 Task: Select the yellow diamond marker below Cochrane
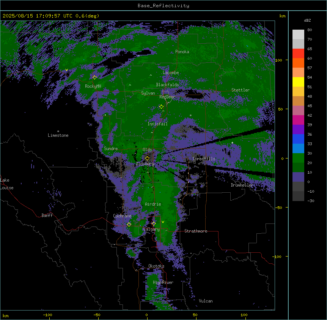(129, 224)
